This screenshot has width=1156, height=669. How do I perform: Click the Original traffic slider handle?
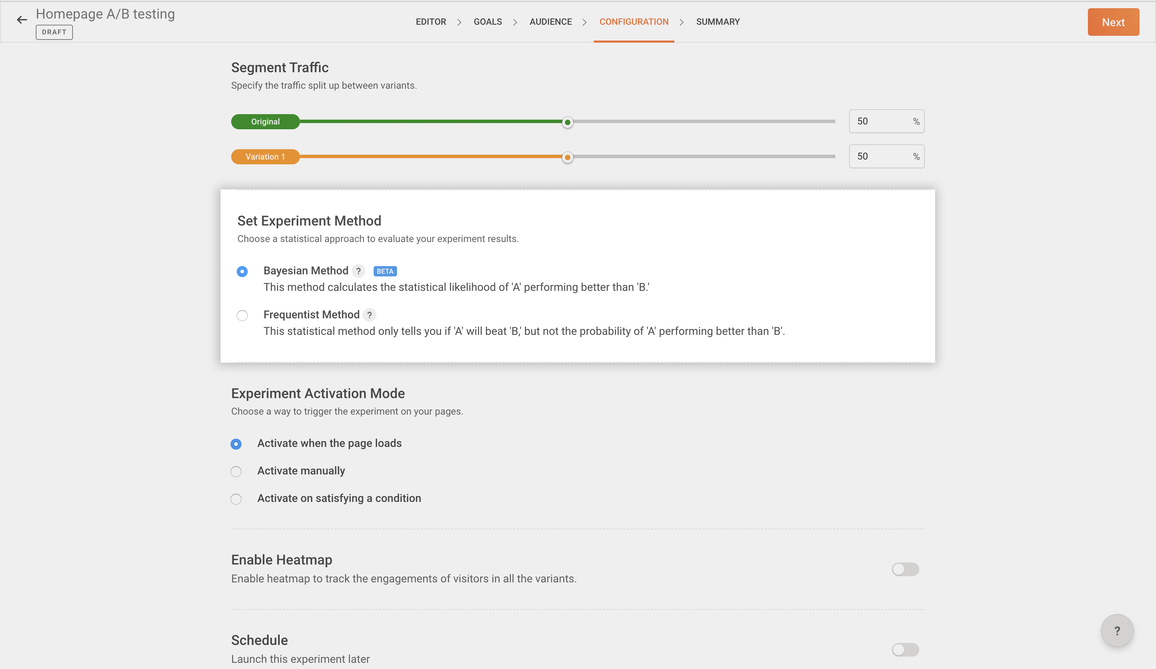point(567,122)
